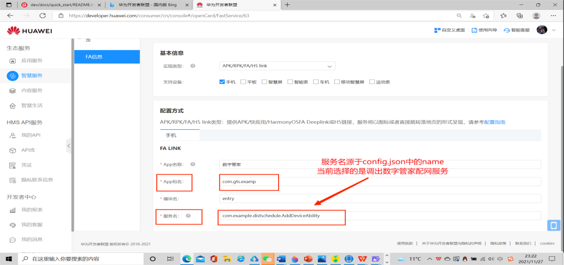Open the browser profile icon

pos(536,16)
